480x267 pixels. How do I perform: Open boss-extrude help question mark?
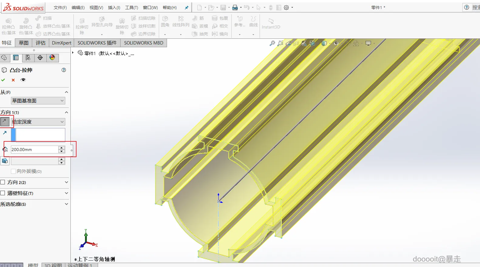[x=64, y=70]
